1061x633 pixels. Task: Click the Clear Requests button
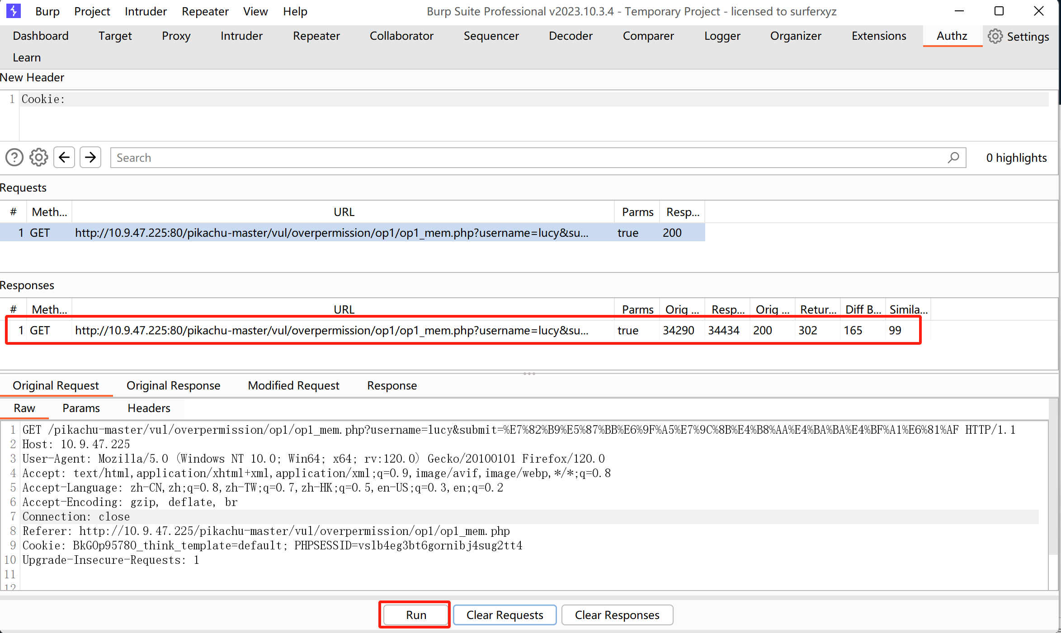point(505,615)
